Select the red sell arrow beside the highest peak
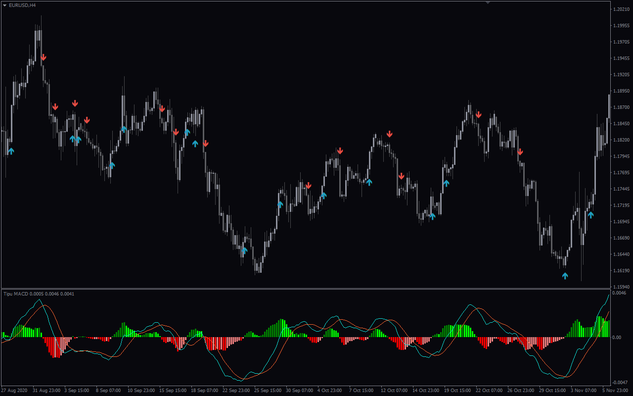Image resolution: width=633 pixels, height=396 pixels. (x=44, y=57)
